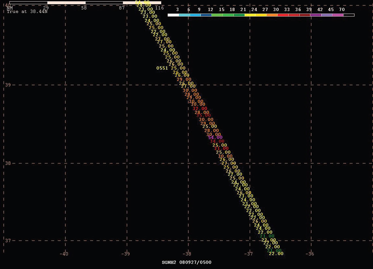This screenshot has height=269, width=373.
Task: Click the dark red 35.00 data value
Action: pos(204,115)
